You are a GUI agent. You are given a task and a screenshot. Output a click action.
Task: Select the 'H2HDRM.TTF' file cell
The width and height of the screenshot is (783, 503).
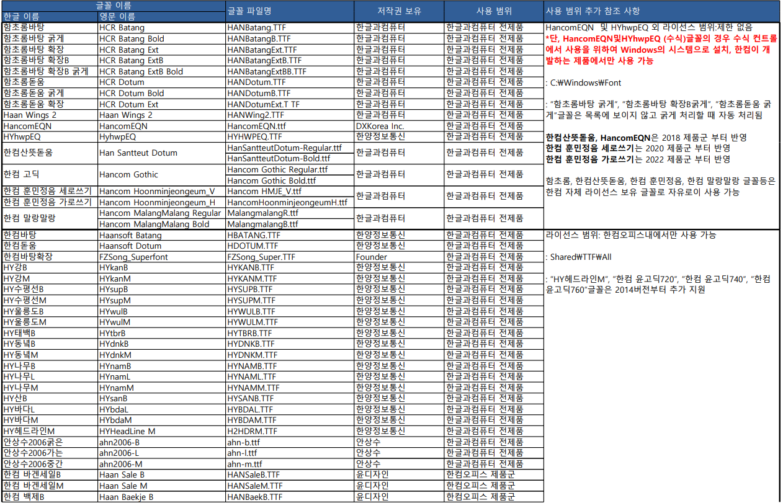coord(290,431)
